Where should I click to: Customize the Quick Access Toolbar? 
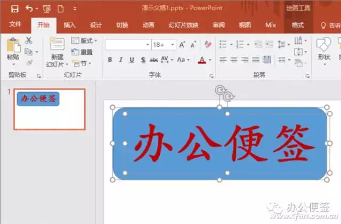pos(75,9)
